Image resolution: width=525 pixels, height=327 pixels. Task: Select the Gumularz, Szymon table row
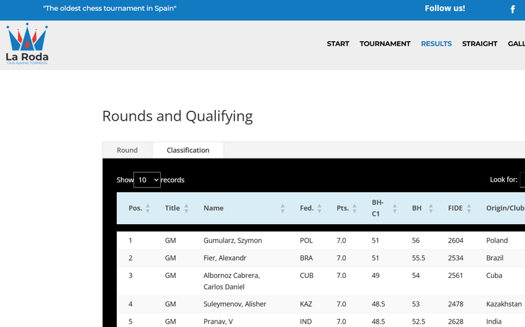232,240
